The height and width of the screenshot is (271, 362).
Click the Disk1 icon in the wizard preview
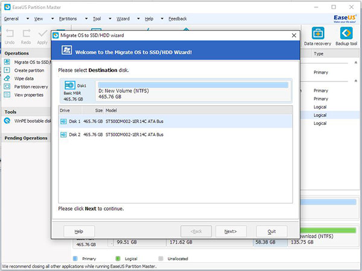[70, 85]
